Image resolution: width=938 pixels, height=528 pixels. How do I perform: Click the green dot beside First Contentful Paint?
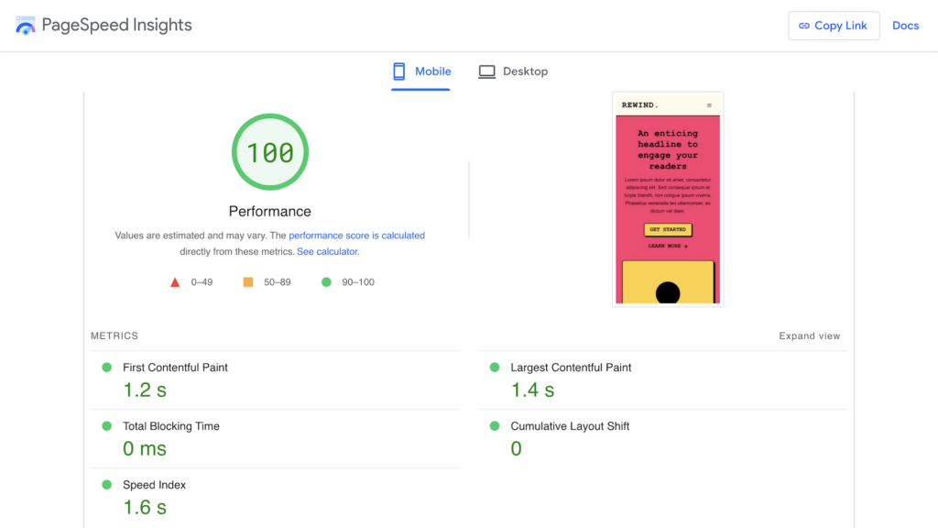[x=107, y=367]
